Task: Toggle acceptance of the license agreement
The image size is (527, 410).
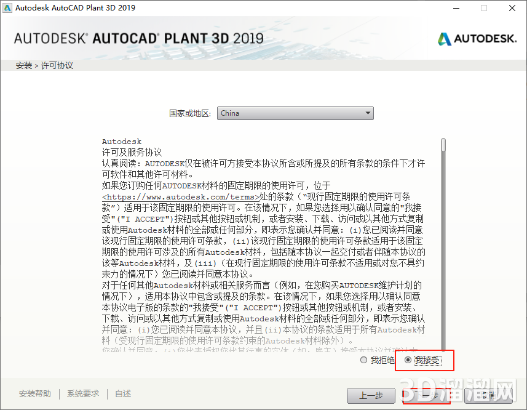Action: coord(408,360)
